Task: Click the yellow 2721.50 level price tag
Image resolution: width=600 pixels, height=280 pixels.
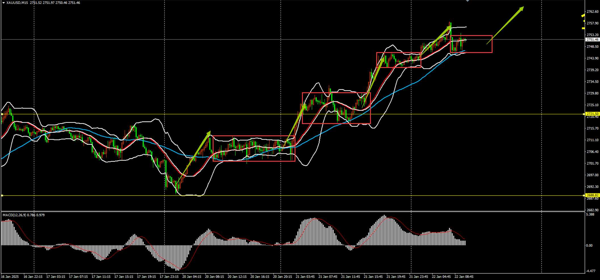Action: (x=593, y=114)
